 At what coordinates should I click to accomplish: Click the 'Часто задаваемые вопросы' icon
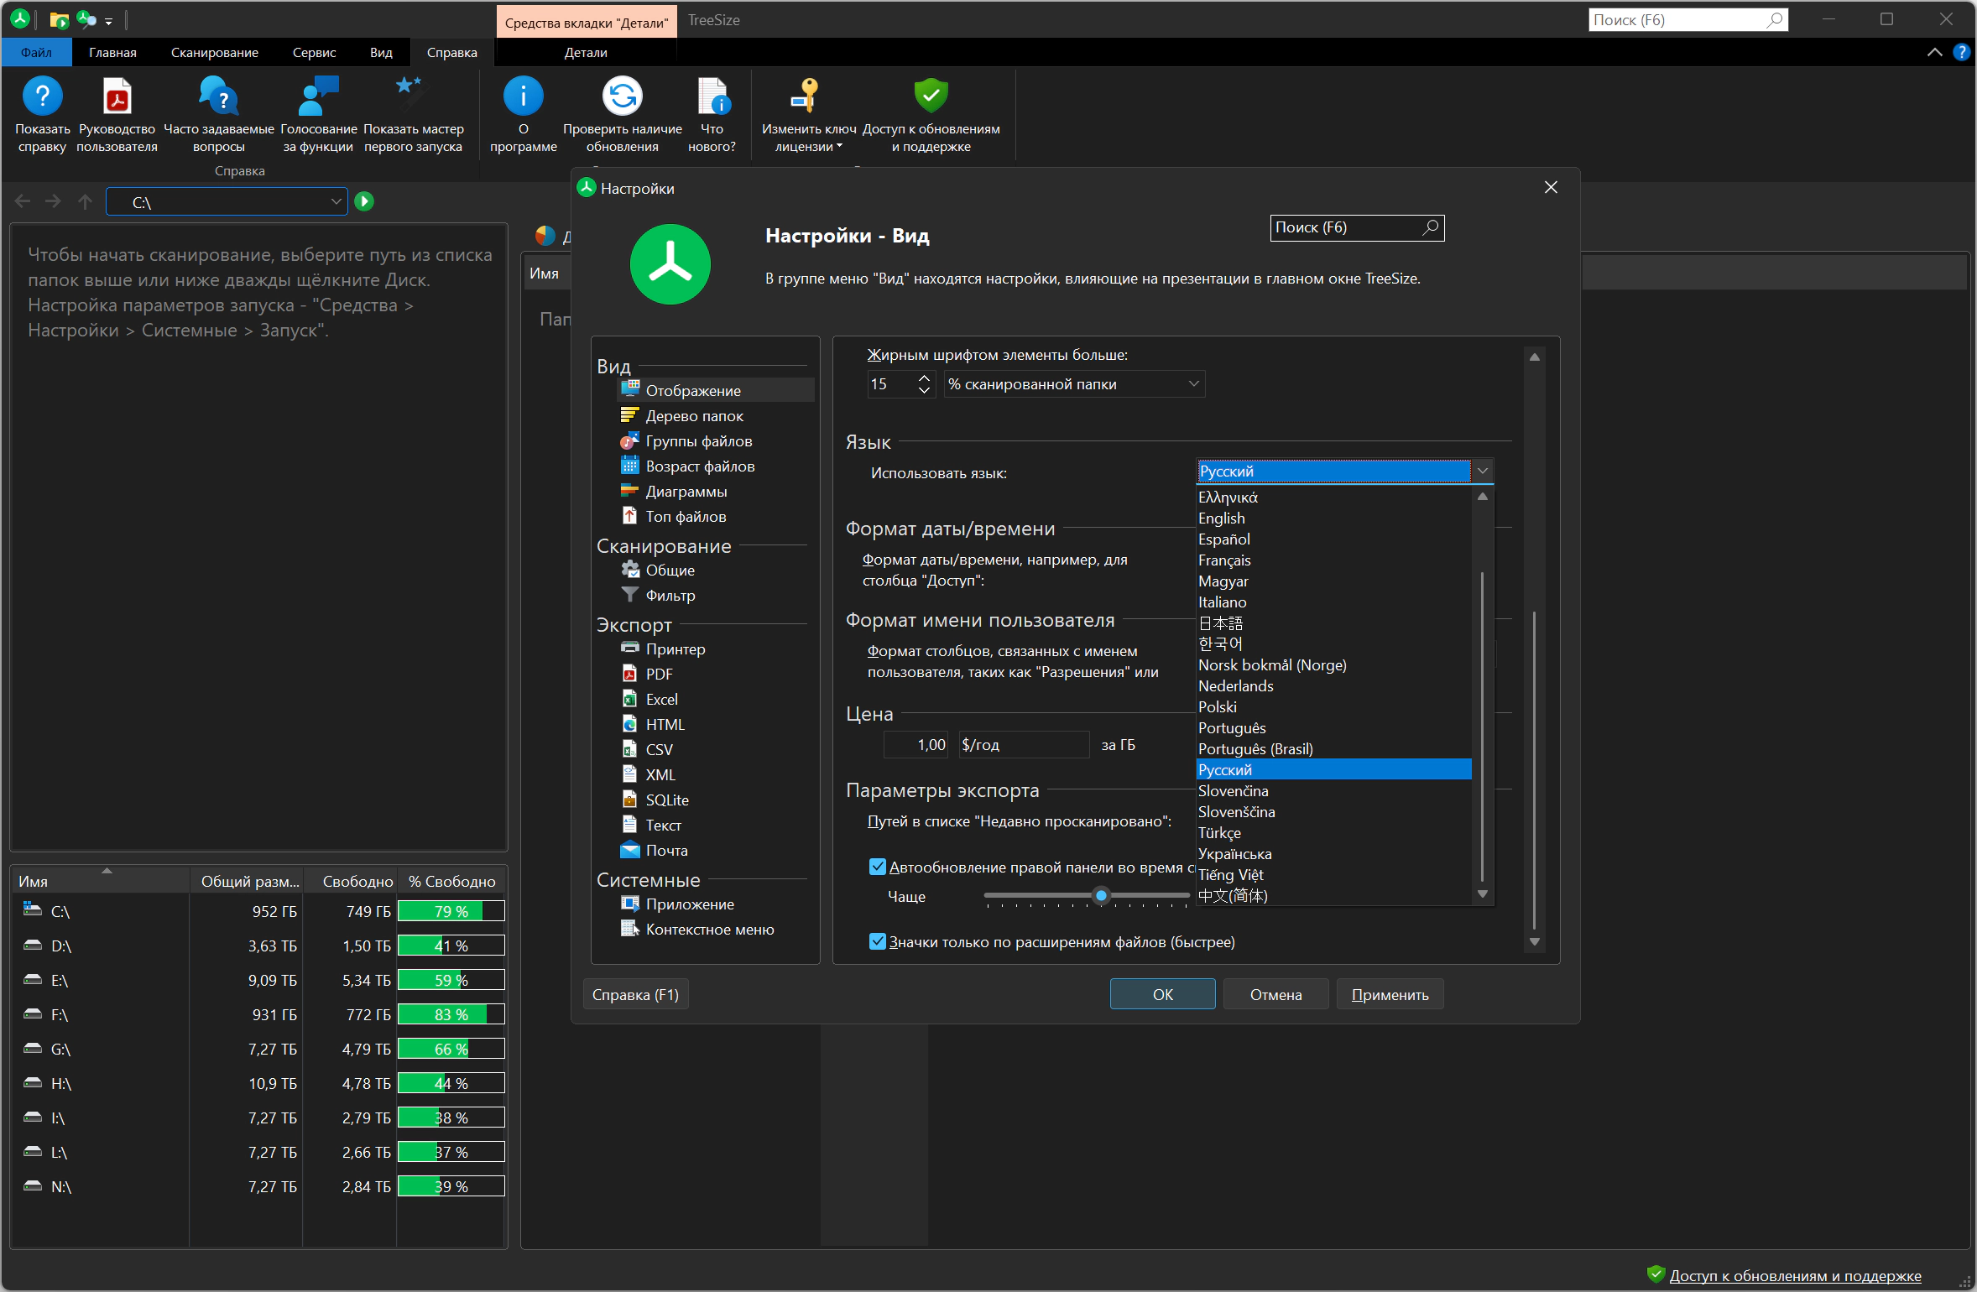(218, 97)
